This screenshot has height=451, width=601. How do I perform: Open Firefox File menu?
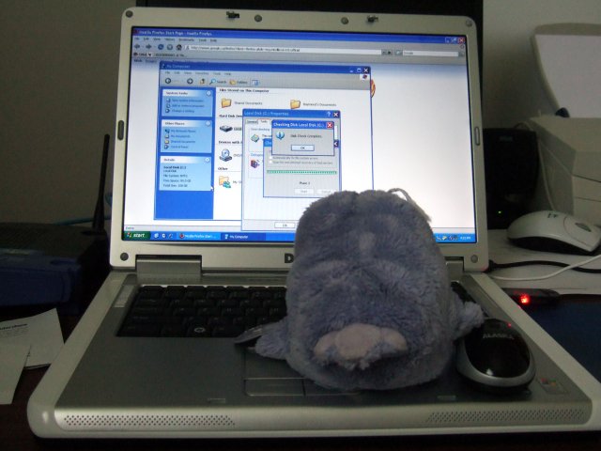click(136, 39)
